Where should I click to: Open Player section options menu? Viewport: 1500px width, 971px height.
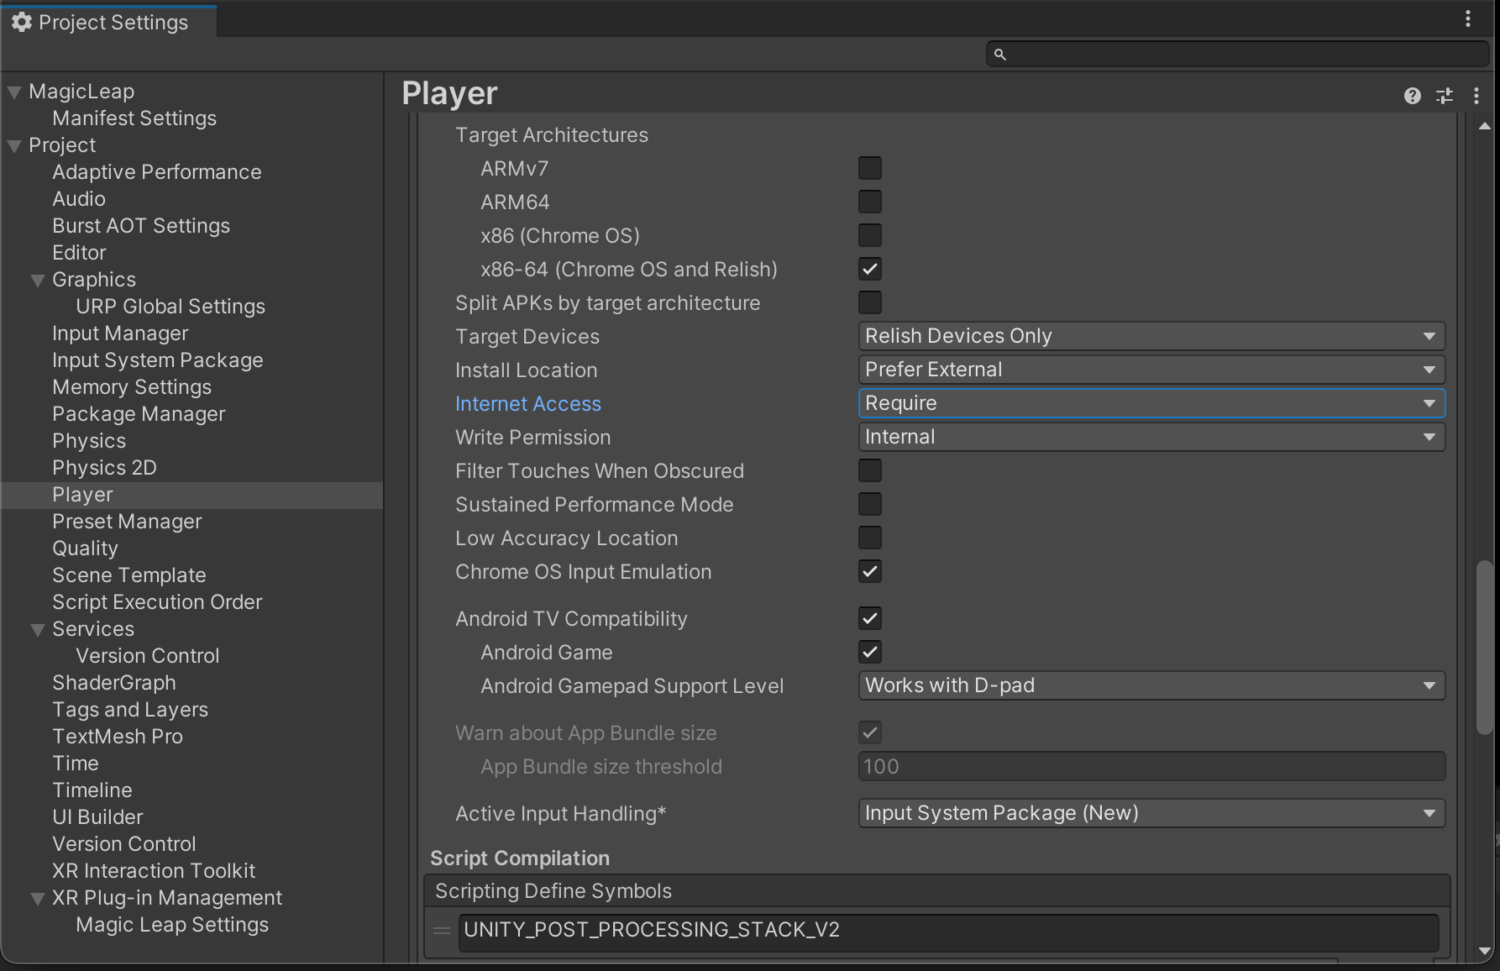point(1476,96)
